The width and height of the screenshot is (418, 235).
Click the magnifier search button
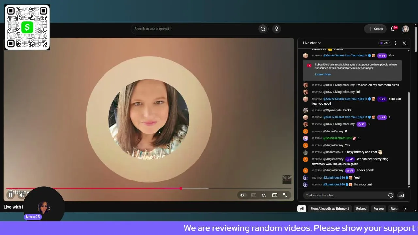tap(263, 29)
